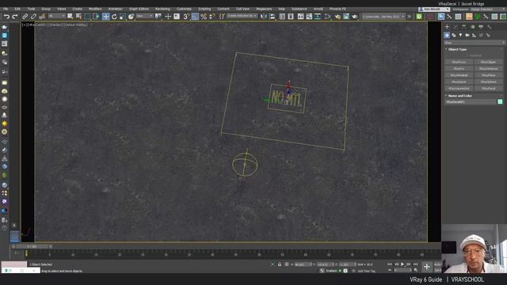Select the Helpers category in the Create panel
Screen dimensions: 507x285
(474, 35)
